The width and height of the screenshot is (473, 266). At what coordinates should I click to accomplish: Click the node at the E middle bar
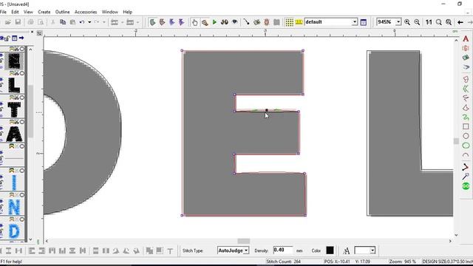pos(266,110)
